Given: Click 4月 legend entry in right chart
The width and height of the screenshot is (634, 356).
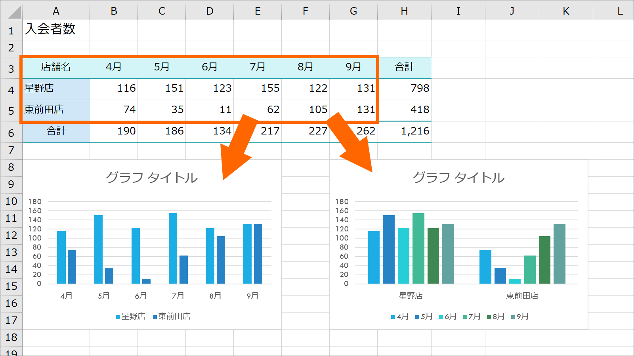Looking at the screenshot, I should (x=400, y=316).
